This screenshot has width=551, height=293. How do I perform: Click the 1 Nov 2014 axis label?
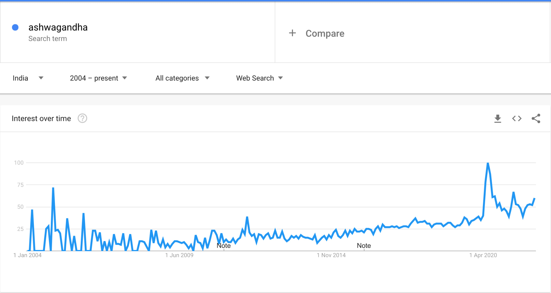click(331, 255)
